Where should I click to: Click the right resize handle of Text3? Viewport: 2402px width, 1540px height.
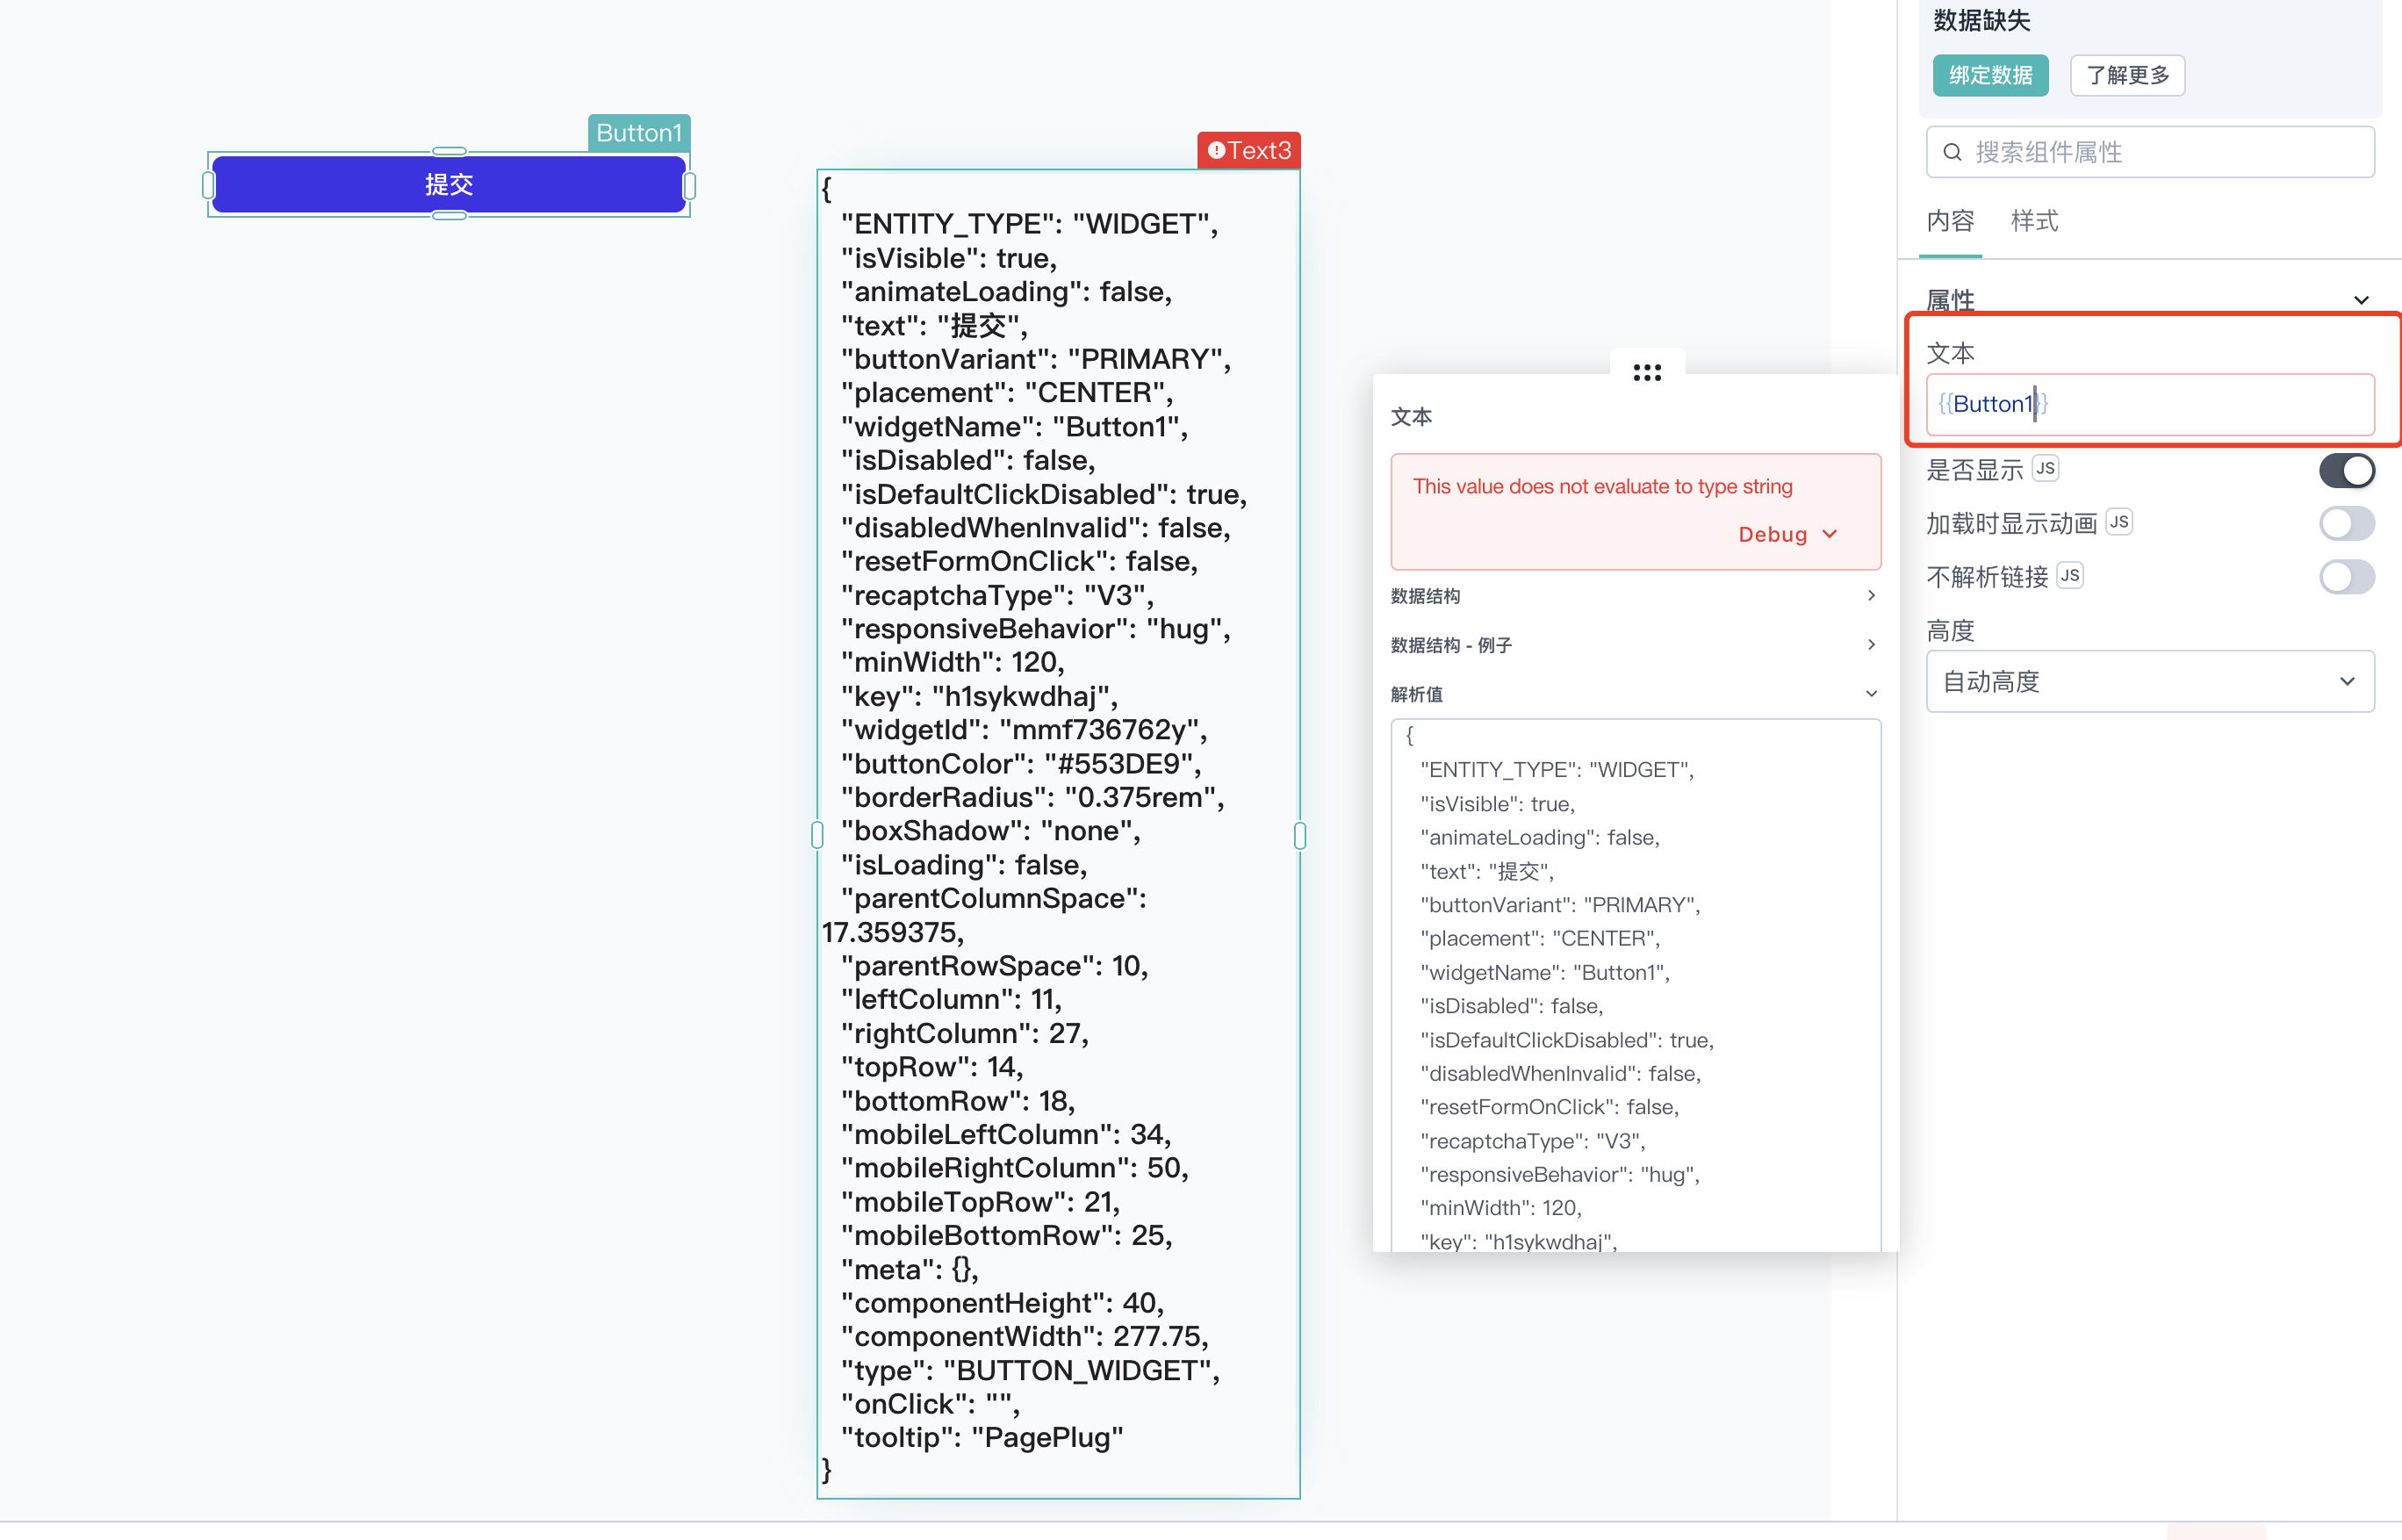pos(1300,835)
